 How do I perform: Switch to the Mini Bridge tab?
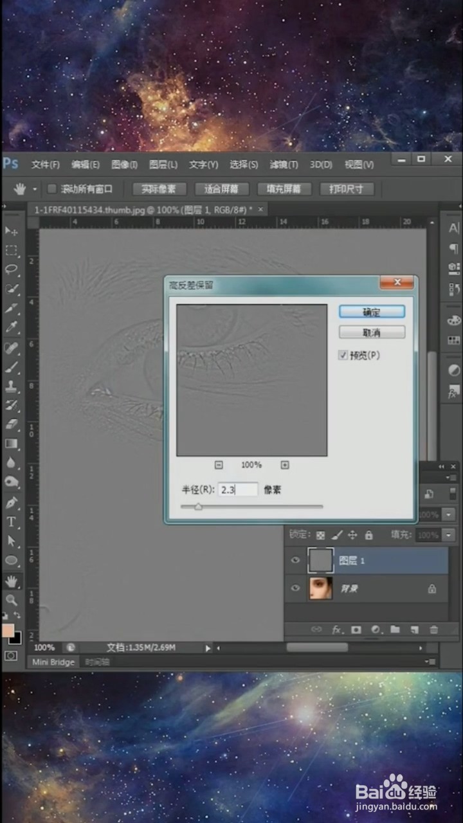53,662
